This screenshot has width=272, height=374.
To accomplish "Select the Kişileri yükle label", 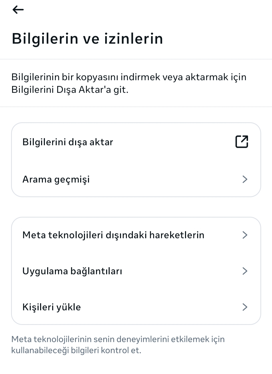I will coord(52,307).
